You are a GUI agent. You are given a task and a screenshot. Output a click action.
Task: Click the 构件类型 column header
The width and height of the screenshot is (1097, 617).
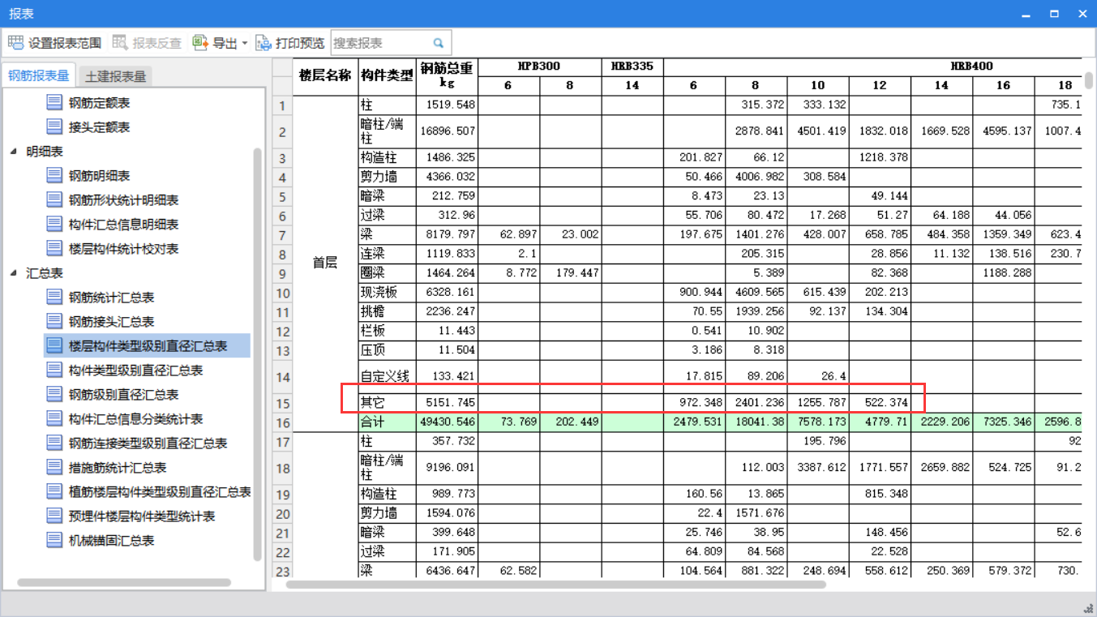387,75
